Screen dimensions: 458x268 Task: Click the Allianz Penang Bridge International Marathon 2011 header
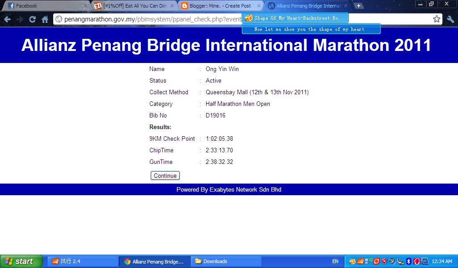click(x=226, y=45)
